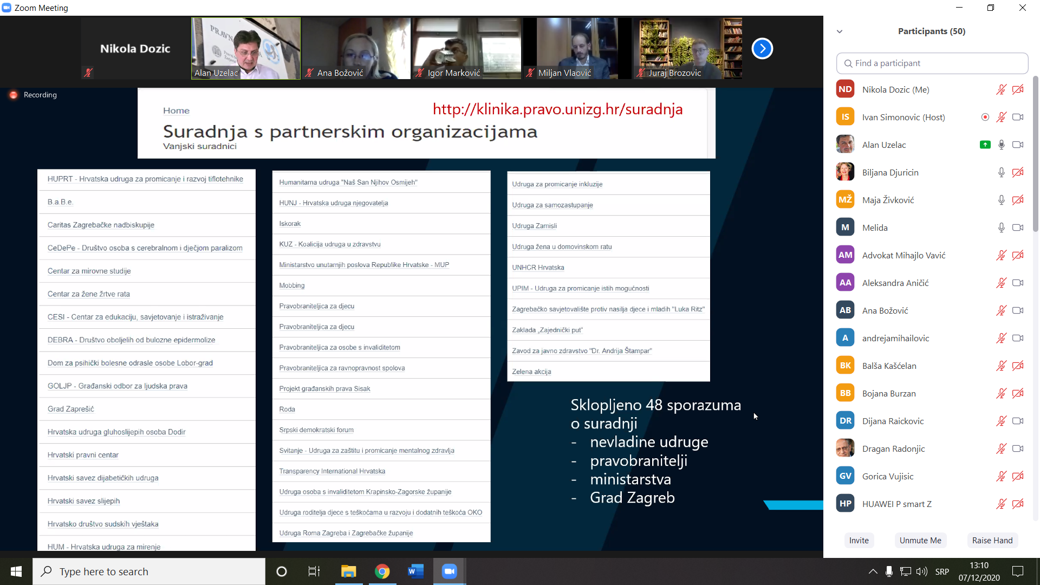The image size is (1040, 585).
Task: Open Task View on taskbar
Action: [x=314, y=571]
